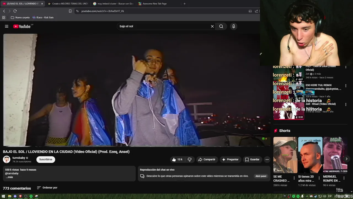Open the SE ME CRASHEO short thumbnail
Image resolution: width=353 pixels, height=199 pixels.
(x=285, y=155)
